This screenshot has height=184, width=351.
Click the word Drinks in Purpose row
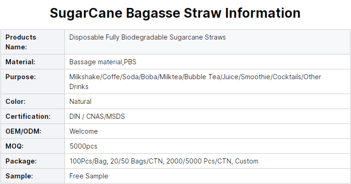coord(79,87)
